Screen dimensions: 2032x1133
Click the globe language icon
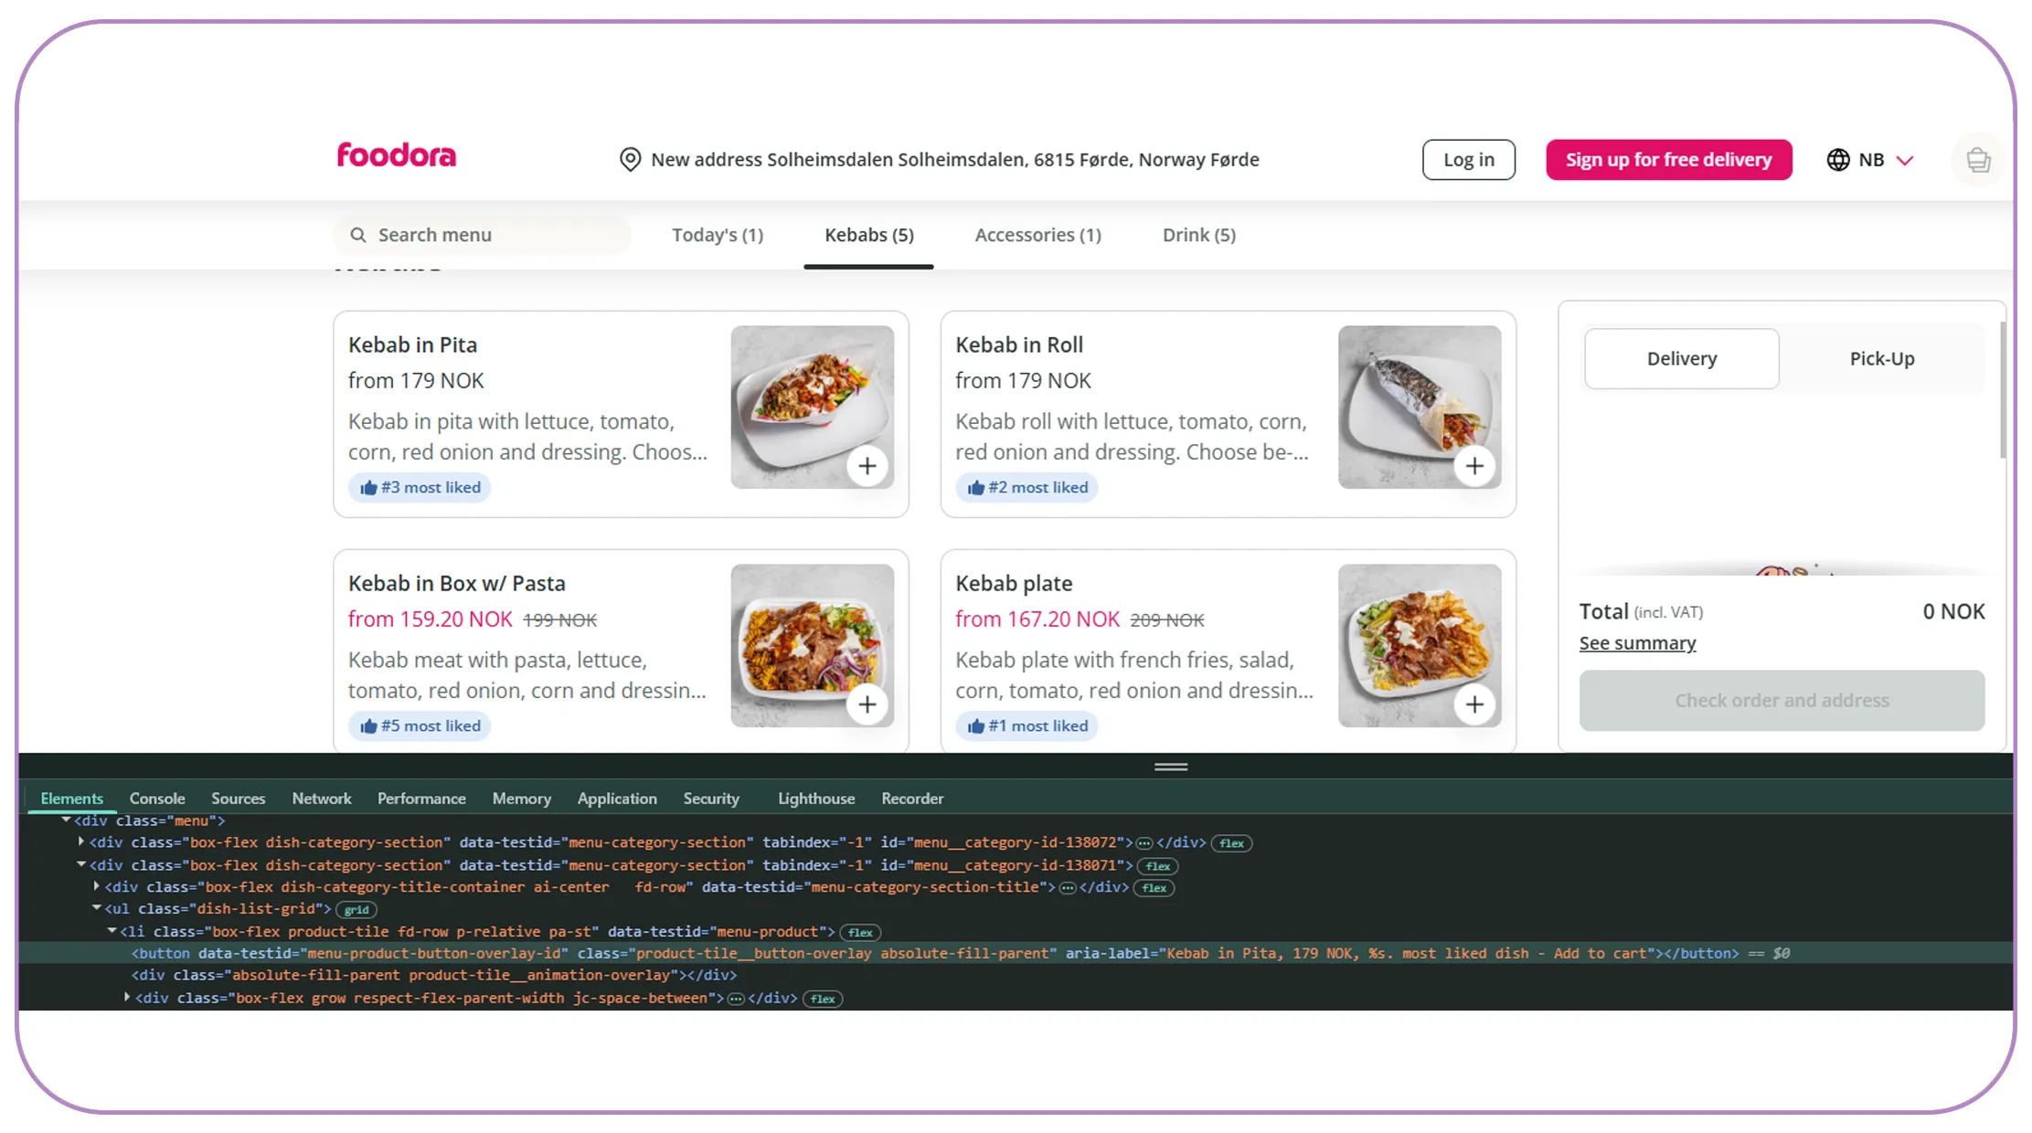click(x=1838, y=160)
